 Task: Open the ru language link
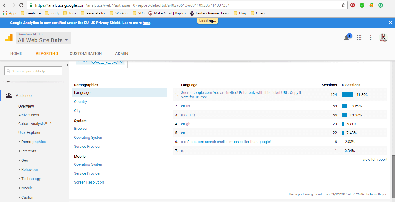click(x=183, y=151)
